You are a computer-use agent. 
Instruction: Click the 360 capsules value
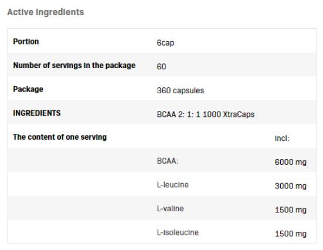[x=181, y=90]
